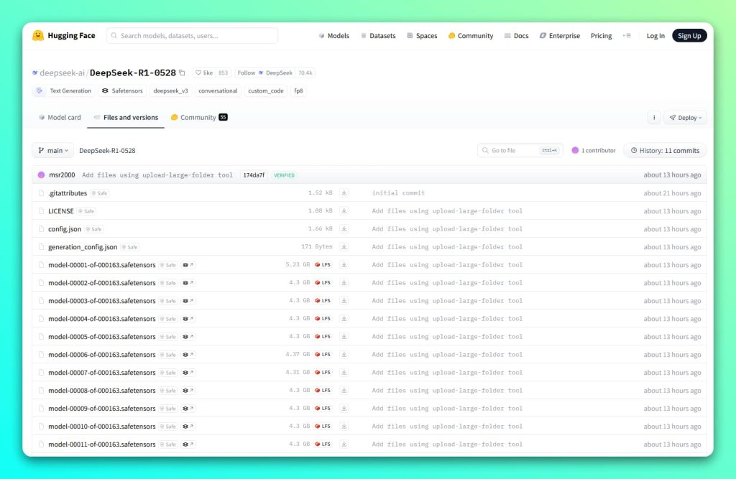This screenshot has height=479, width=736.
Task: Open the three-dot more options button
Action: click(x=654, y=118)
